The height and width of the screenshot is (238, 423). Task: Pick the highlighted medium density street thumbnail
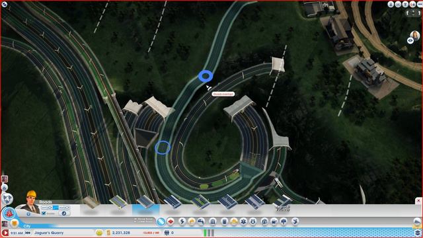pyautogui.click(x=145, y=202)
